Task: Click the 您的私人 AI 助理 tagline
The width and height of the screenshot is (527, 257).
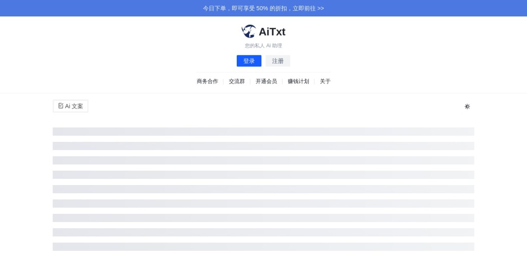Action: (x=263, y=46)
